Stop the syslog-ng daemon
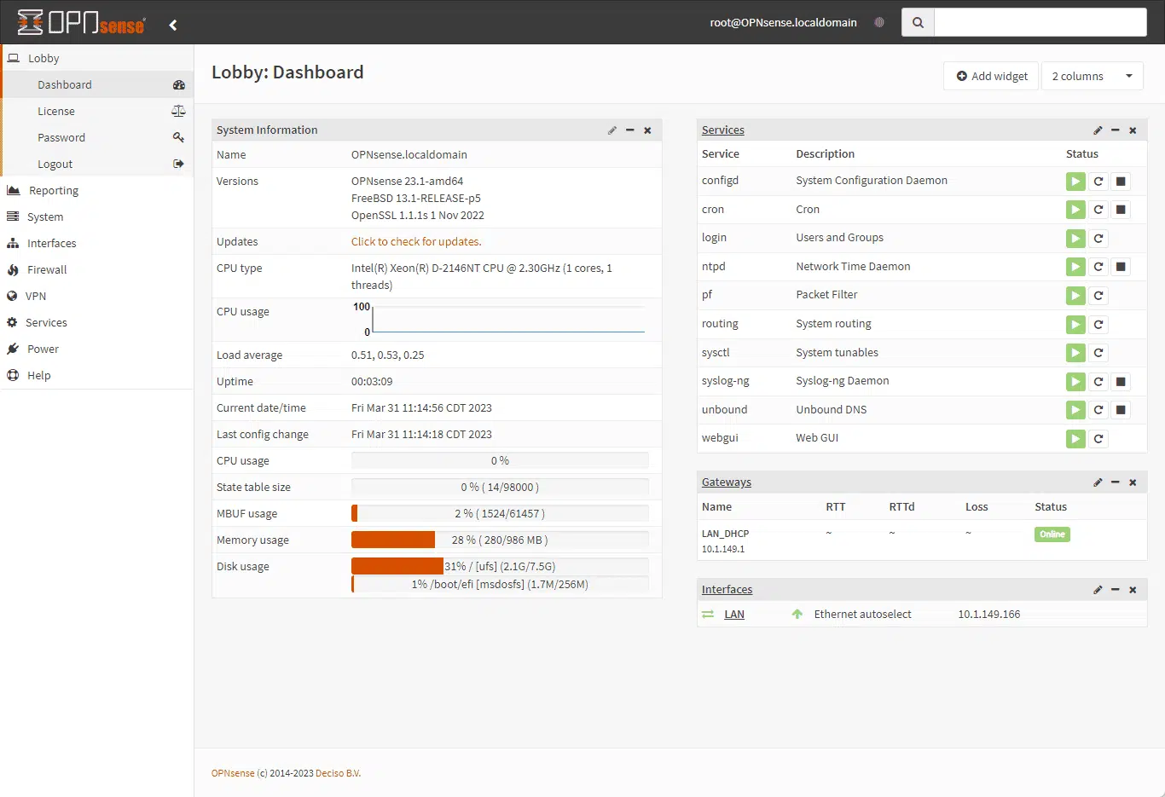Image resolution: width=1165 pixels, height=797 pixels. [x=1121, y=382]
